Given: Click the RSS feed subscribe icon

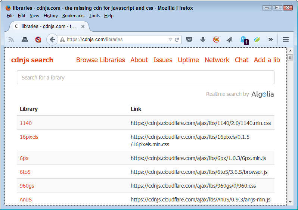Looking at the screenshot, I should point(11,40).
